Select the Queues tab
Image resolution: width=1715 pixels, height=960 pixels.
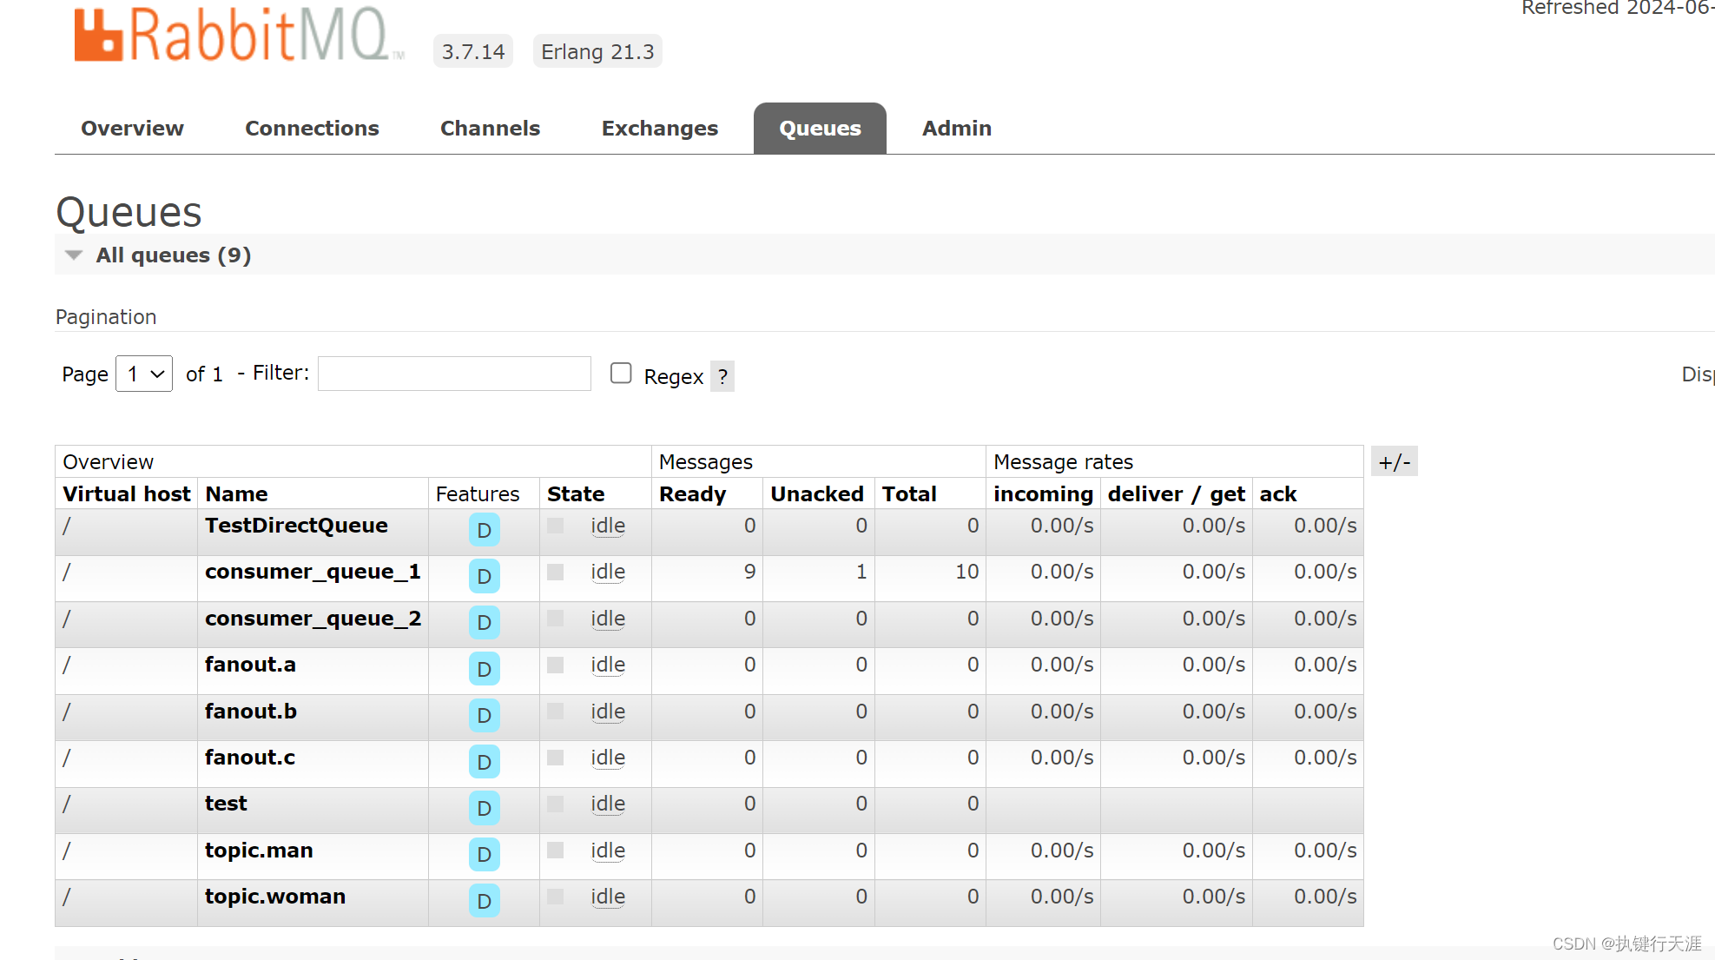click(820, 129)
